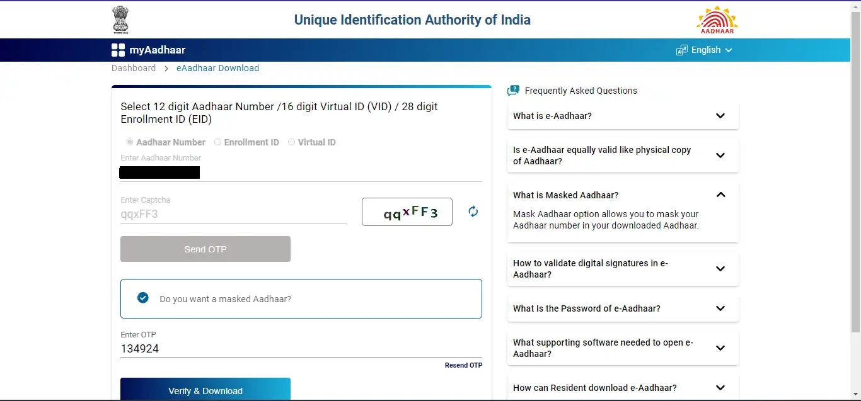The height and width of the screenshot is (401, 861).
Task: Click the Resend OTP link
Action: coord(463,365)
